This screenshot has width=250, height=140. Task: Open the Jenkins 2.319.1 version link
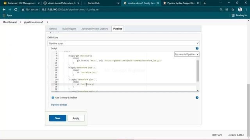(236, 135)
